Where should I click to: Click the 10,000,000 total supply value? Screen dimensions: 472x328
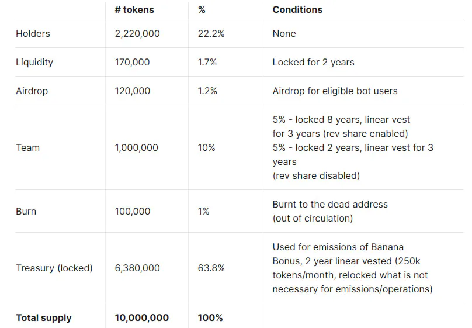coord(142,317)
